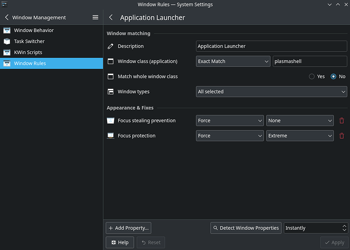The image size is (350, 250).
Task: Go back using the arrow beside Application Launcher
Action: pyautogui.click(x=111, y=17)
